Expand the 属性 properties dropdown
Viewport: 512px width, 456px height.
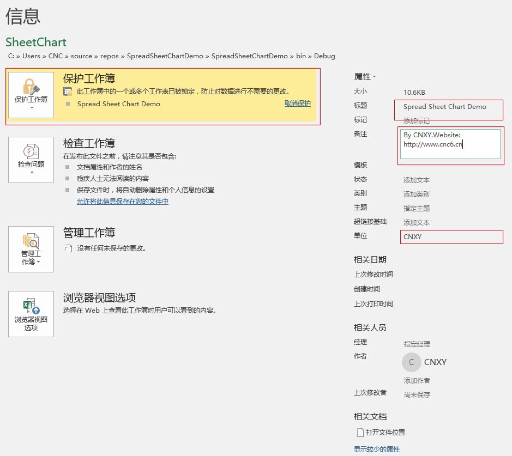click(x=365, y=77)
